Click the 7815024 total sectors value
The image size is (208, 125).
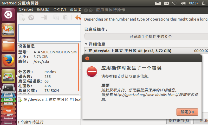pos(52,91)
